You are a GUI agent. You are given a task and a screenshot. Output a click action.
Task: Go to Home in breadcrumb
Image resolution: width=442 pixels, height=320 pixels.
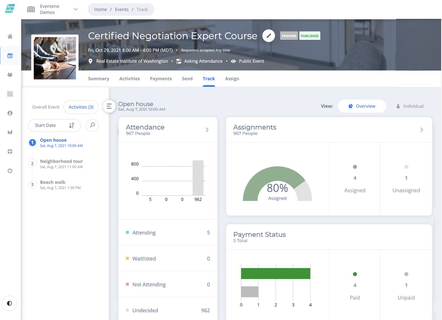pos(101,10)
